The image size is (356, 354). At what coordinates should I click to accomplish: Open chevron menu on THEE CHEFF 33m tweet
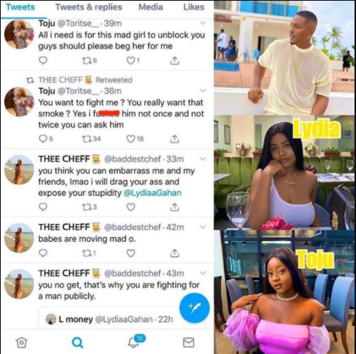[x=203, y=159]
